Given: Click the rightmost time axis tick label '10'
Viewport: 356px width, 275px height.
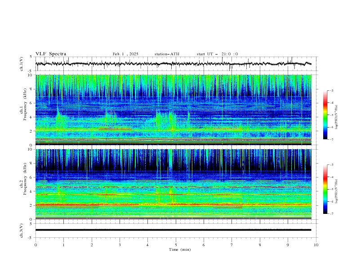Looking at the screenshot, I should click(316, 245).
